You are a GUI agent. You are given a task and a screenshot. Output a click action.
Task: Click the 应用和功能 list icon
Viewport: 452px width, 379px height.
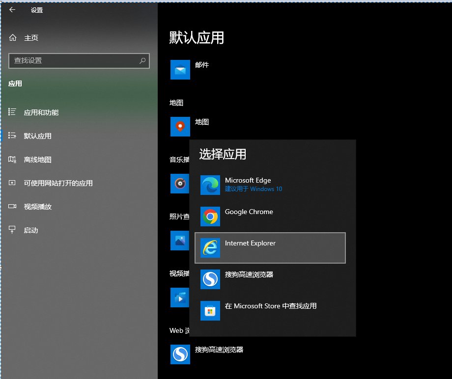coord(12,112)
